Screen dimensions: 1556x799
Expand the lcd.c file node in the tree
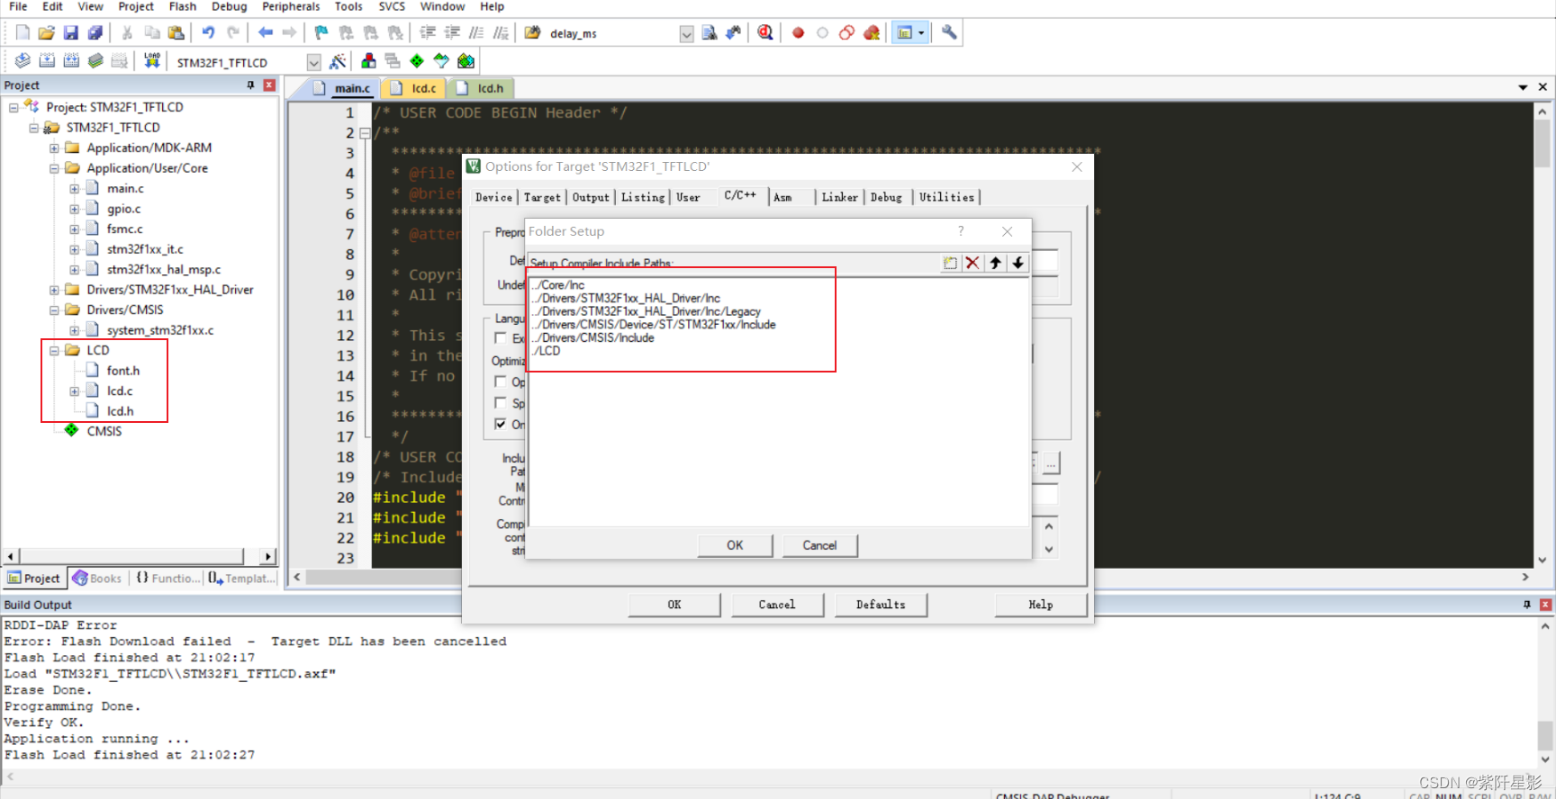tap(75, 391)
